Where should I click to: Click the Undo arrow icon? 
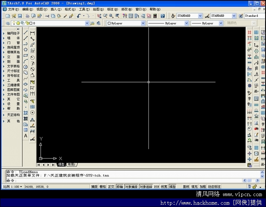coord(79,16)
